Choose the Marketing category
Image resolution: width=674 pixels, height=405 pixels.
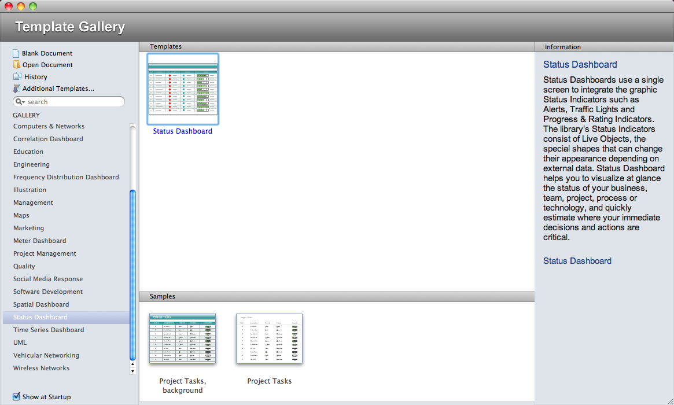point(28,228)
